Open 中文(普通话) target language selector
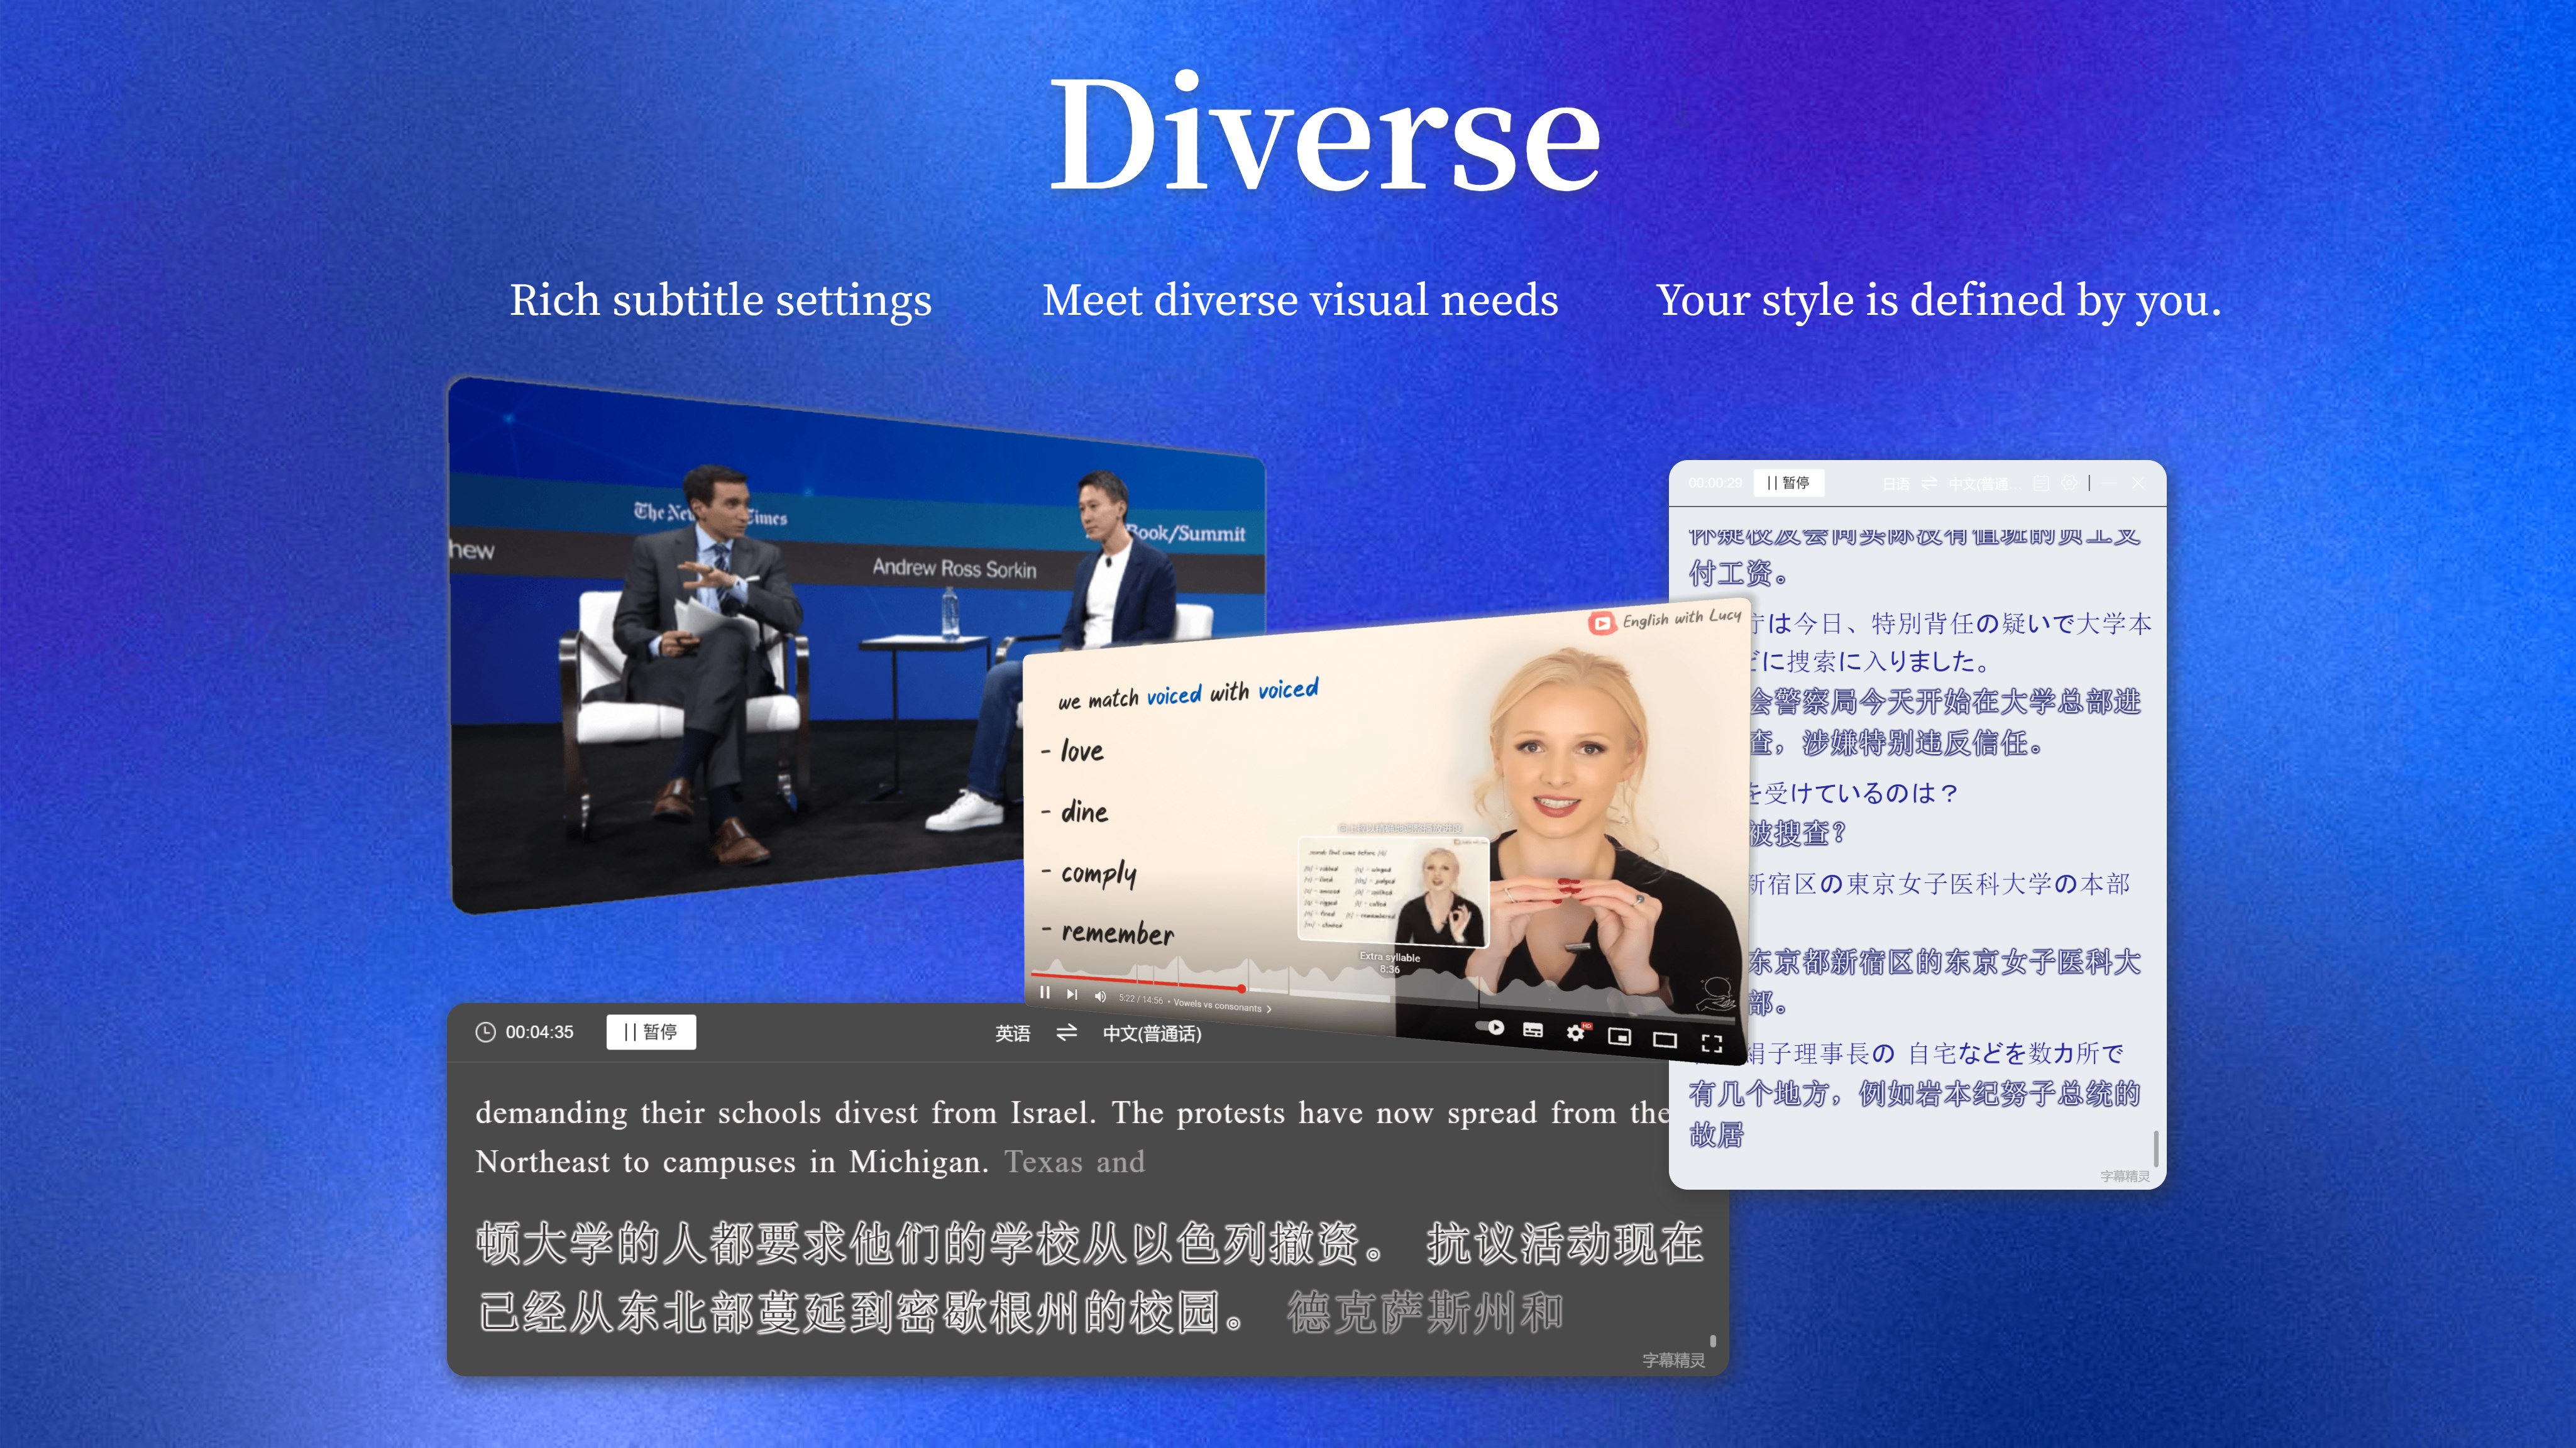 click(x=1151, y=1033)
